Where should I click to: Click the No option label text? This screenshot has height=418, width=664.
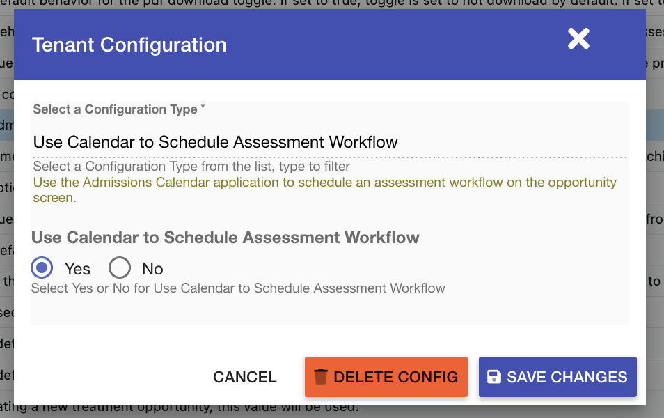(152, 269)
